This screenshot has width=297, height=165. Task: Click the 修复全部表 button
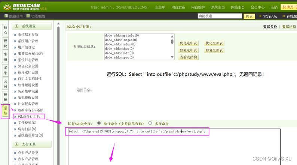tap(214, 50)
